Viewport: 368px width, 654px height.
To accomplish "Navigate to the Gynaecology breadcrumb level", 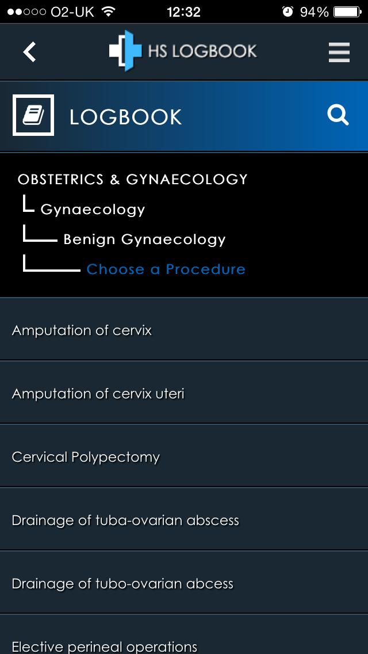I will tap(92, 210).
